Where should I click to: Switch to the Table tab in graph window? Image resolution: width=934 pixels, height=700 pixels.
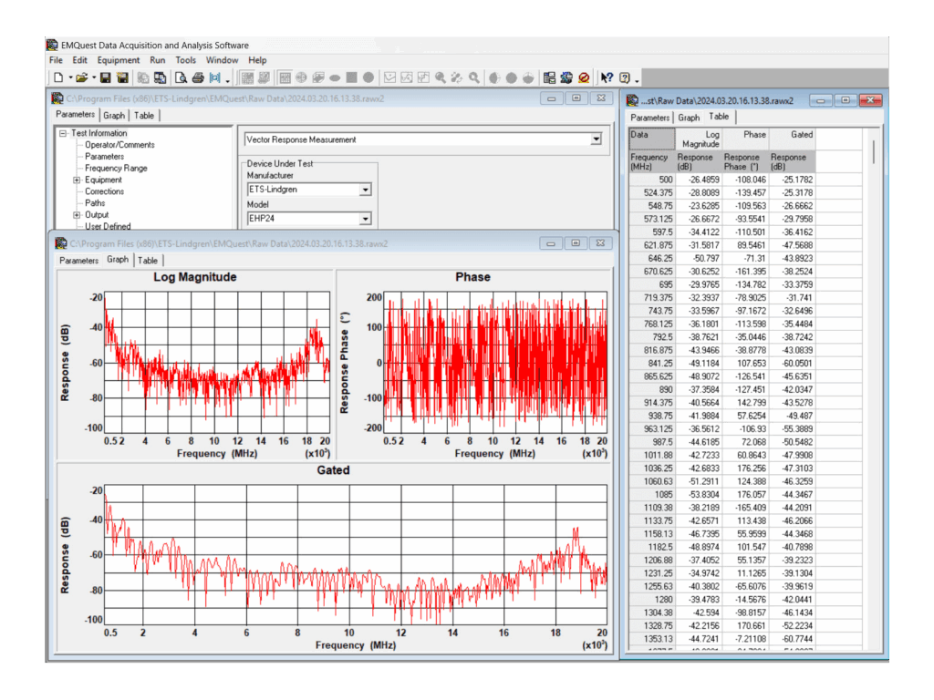147,260
